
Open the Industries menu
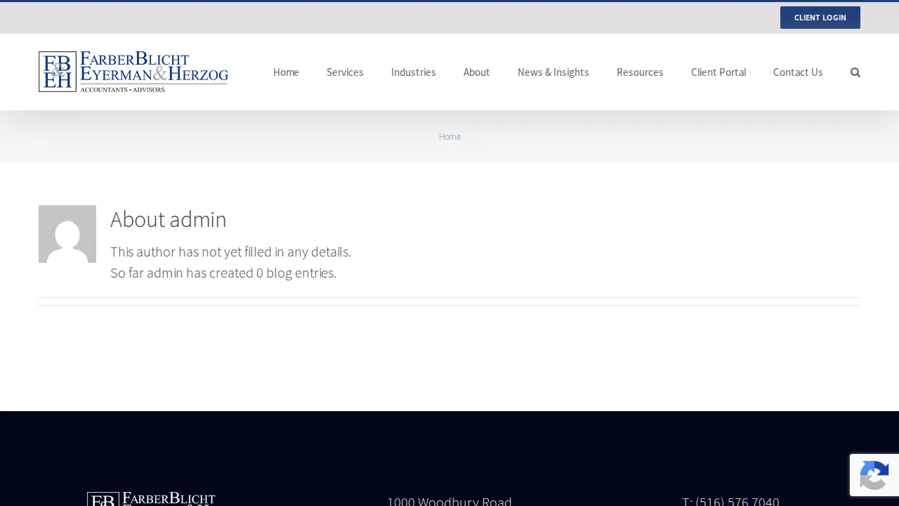coord(413,72)
